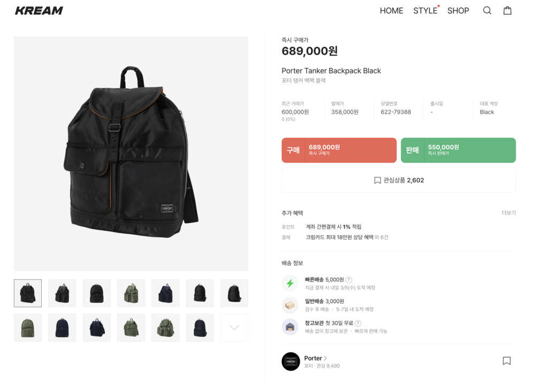The image size is (535, 382).
Task: Open the search magnifier icon
Action: point(487,11)
